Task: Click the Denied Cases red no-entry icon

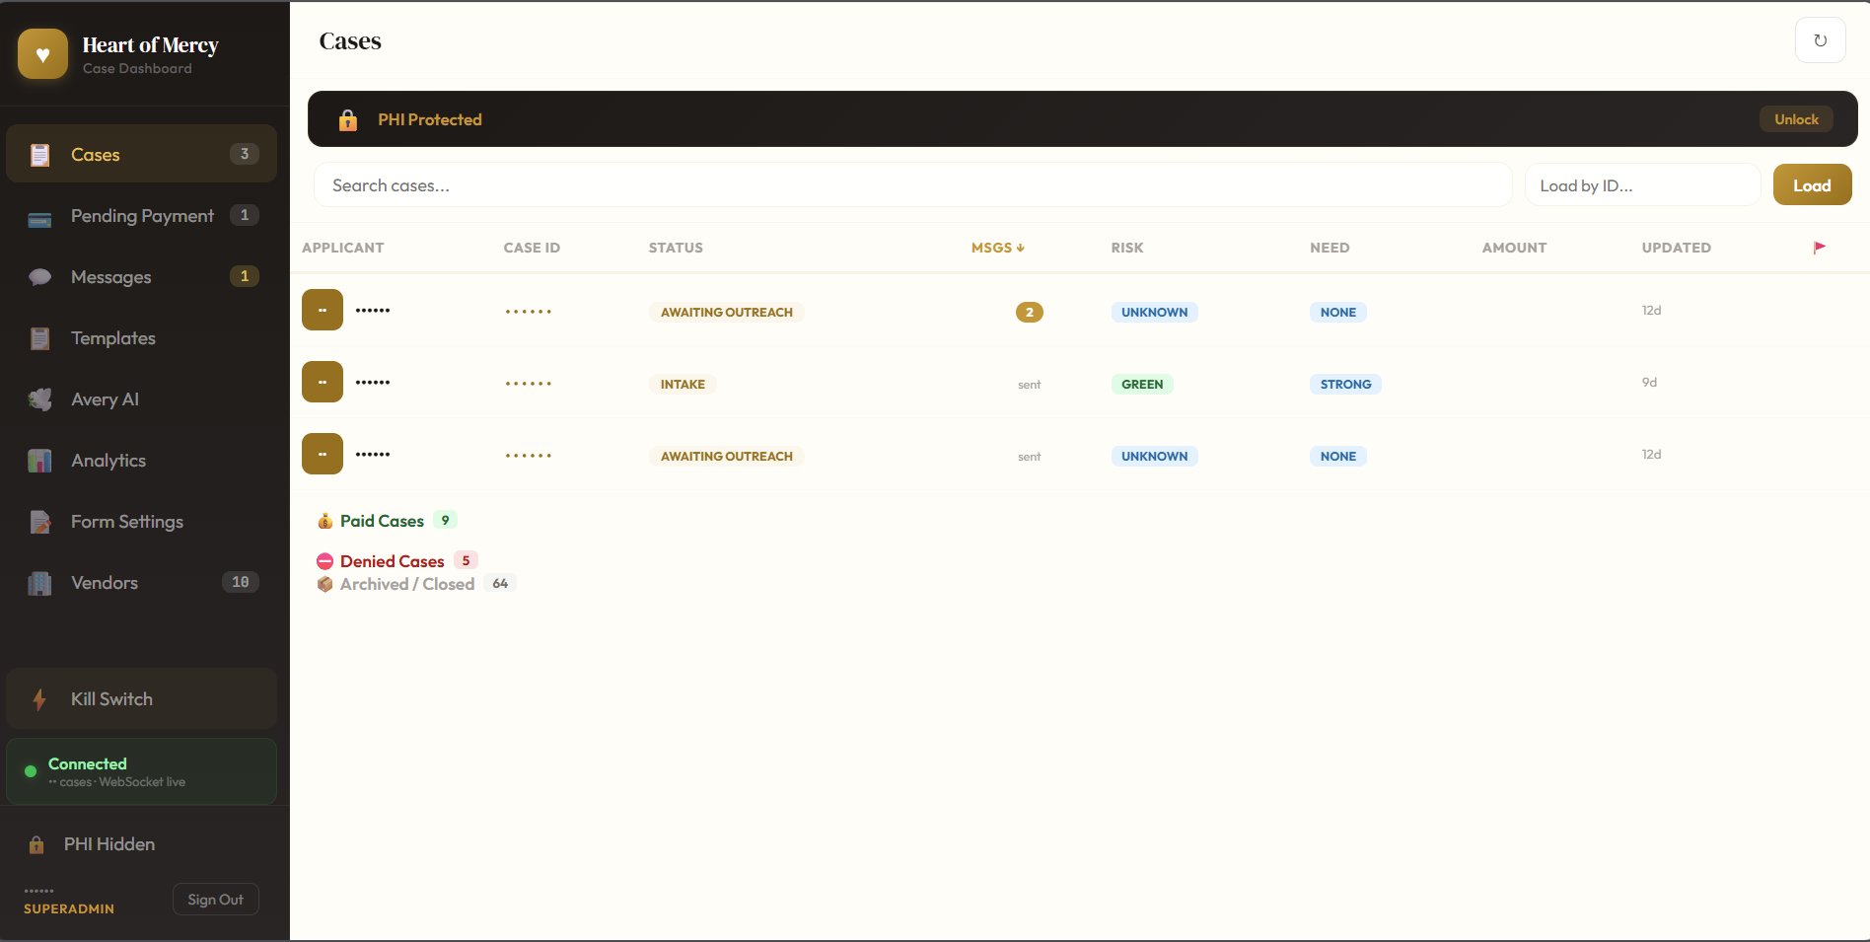Action: pyautogui.click(x=324, y=561)
